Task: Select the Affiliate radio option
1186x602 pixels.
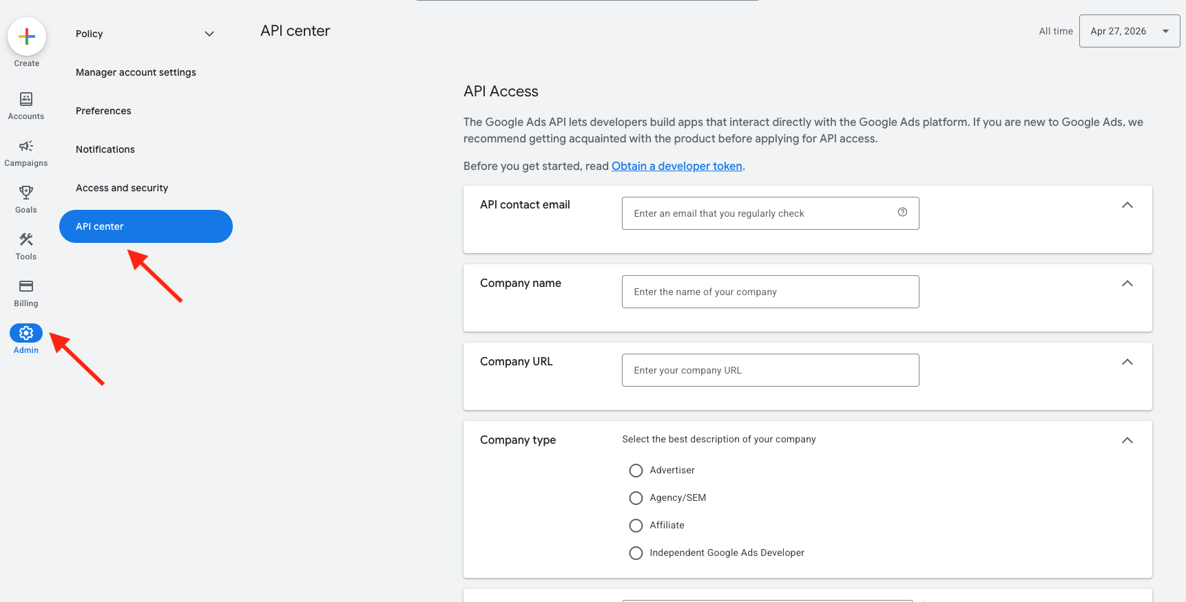Action: pyautogui.click(x=636, y=526)
